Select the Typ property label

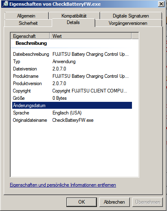(17, 62)
